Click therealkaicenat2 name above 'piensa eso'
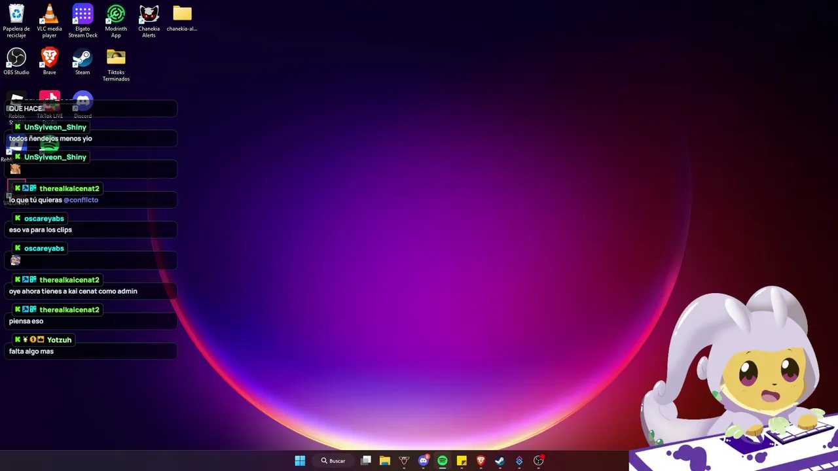 (69, 310)
